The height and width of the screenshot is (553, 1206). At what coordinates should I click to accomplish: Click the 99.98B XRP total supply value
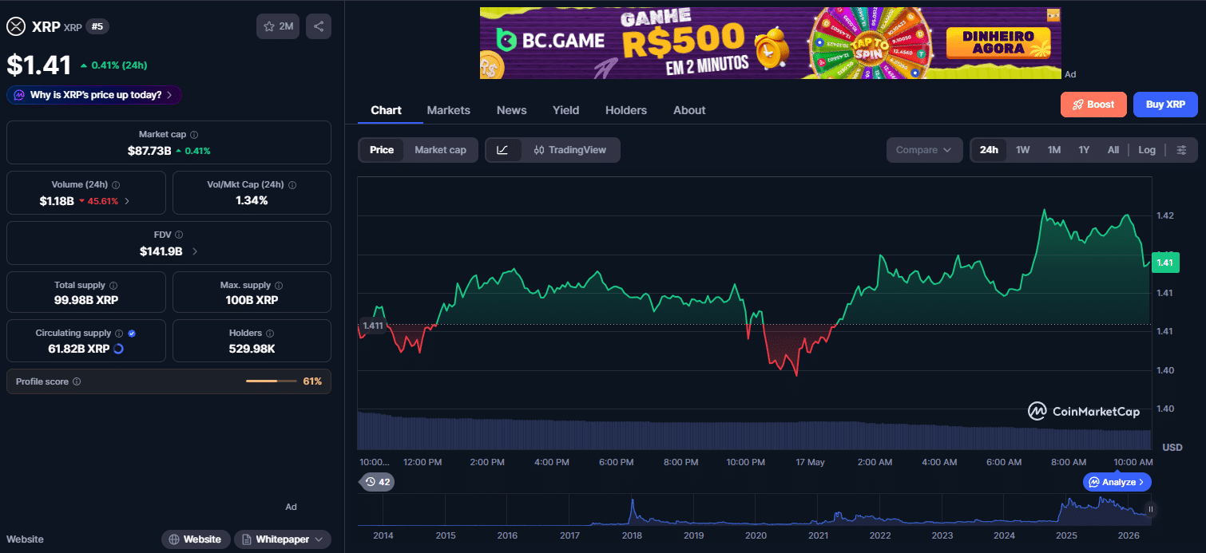86,300
